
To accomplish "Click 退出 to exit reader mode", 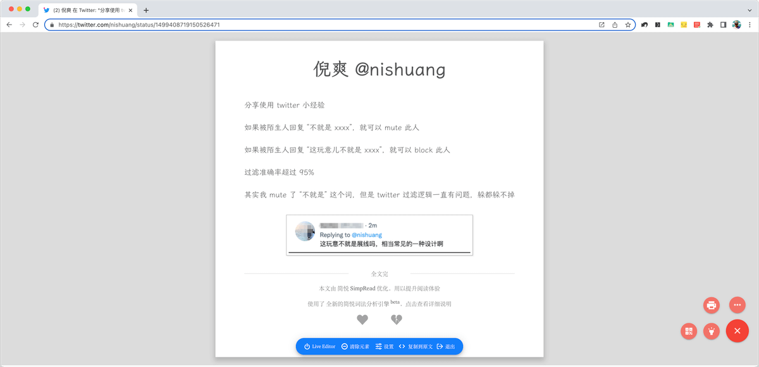I will [x=446, y=347].
